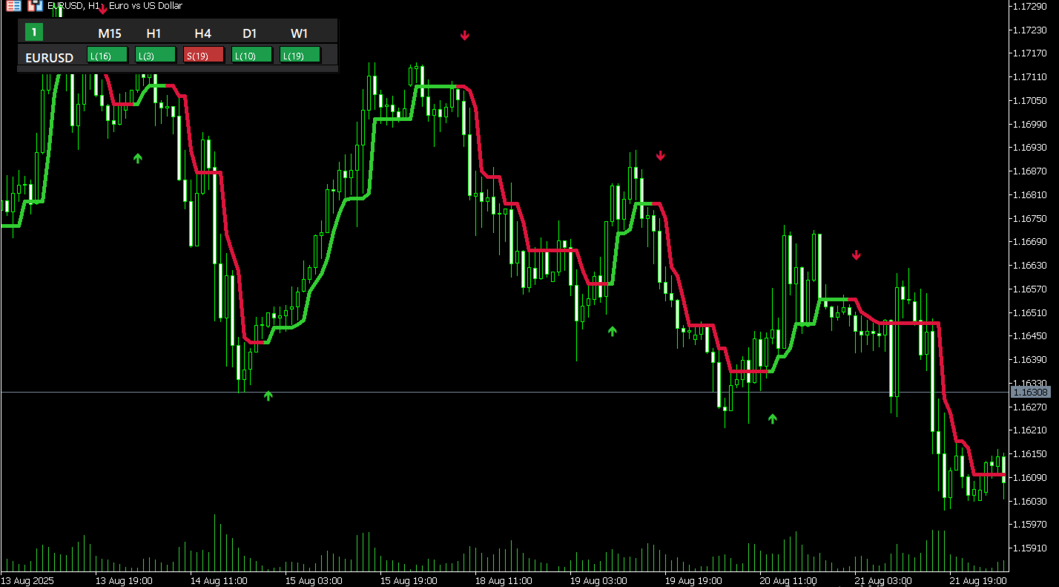Click the green buy arrow near 1.16450 level
This screenshot has height=587, width=1059.
pos(612,331)
